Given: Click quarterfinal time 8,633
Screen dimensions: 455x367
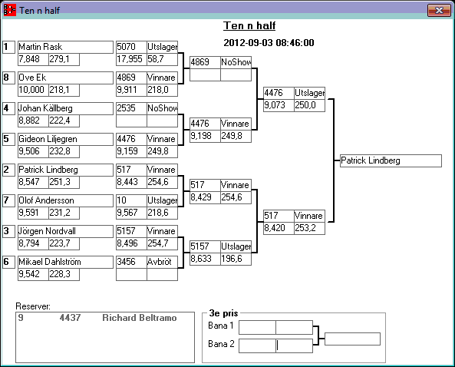Looking at the screenshot, I should 205,260.
